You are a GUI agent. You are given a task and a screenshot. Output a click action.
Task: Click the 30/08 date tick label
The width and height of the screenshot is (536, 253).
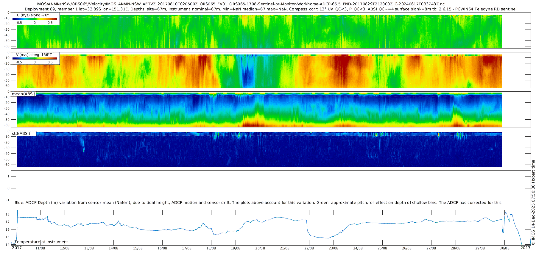[x=504, y=248]
